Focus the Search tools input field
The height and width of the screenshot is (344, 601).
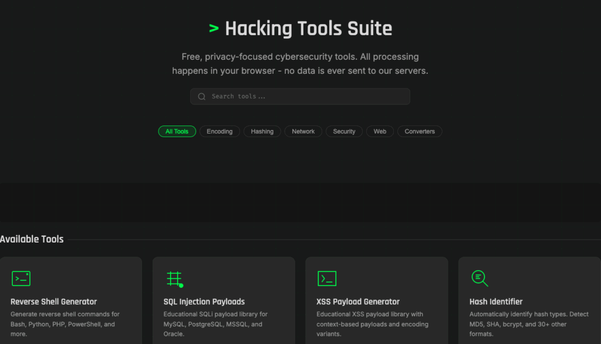pyautogui.click(x=305, y=97)
